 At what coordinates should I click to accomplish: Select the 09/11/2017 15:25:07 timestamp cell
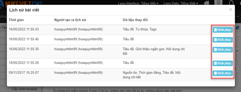24,73
